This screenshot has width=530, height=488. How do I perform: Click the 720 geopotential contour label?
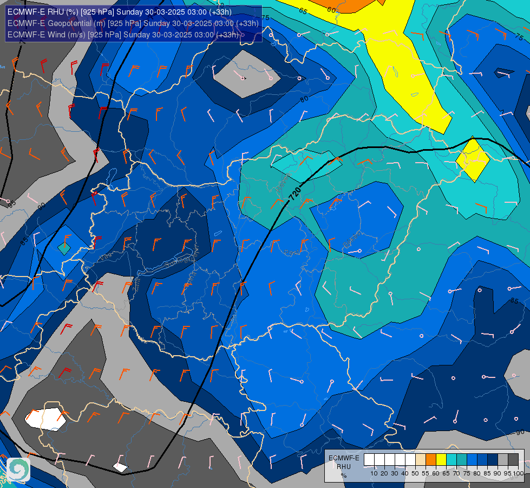295,194
